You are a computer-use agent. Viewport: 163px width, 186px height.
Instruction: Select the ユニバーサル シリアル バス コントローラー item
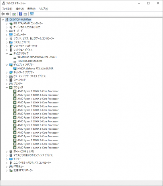coord(32,163)
